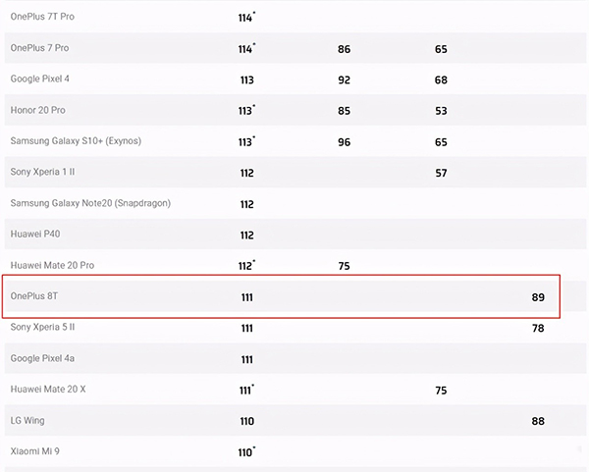The width and height of the screenshot is (589, 472).
Task: Open the Huawei Mate 20 Pro entry
Action: [x=52, y=265]
